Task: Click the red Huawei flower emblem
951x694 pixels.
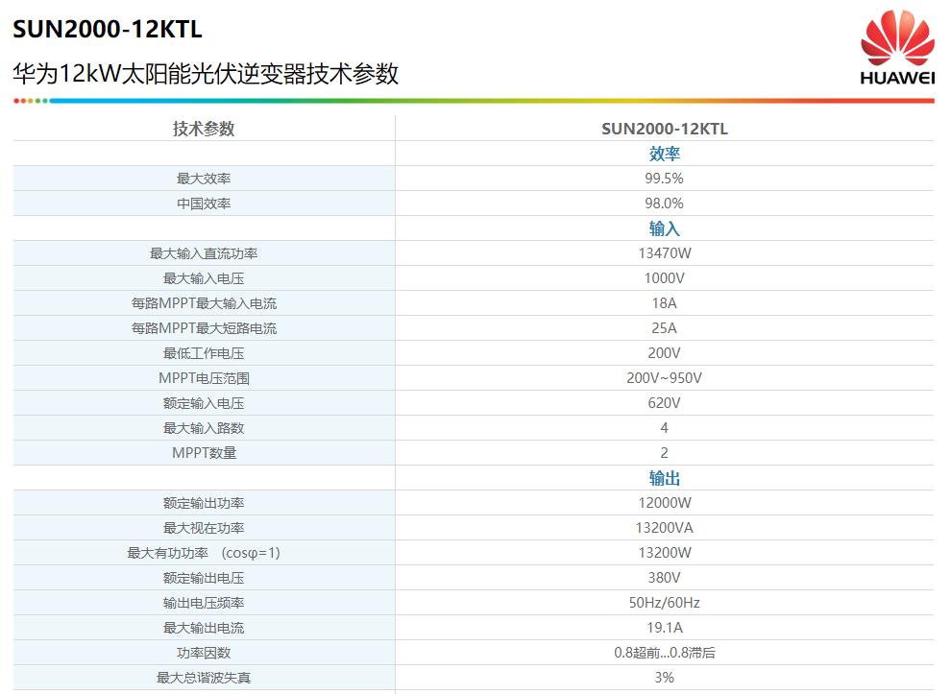Action: (896, 36)
